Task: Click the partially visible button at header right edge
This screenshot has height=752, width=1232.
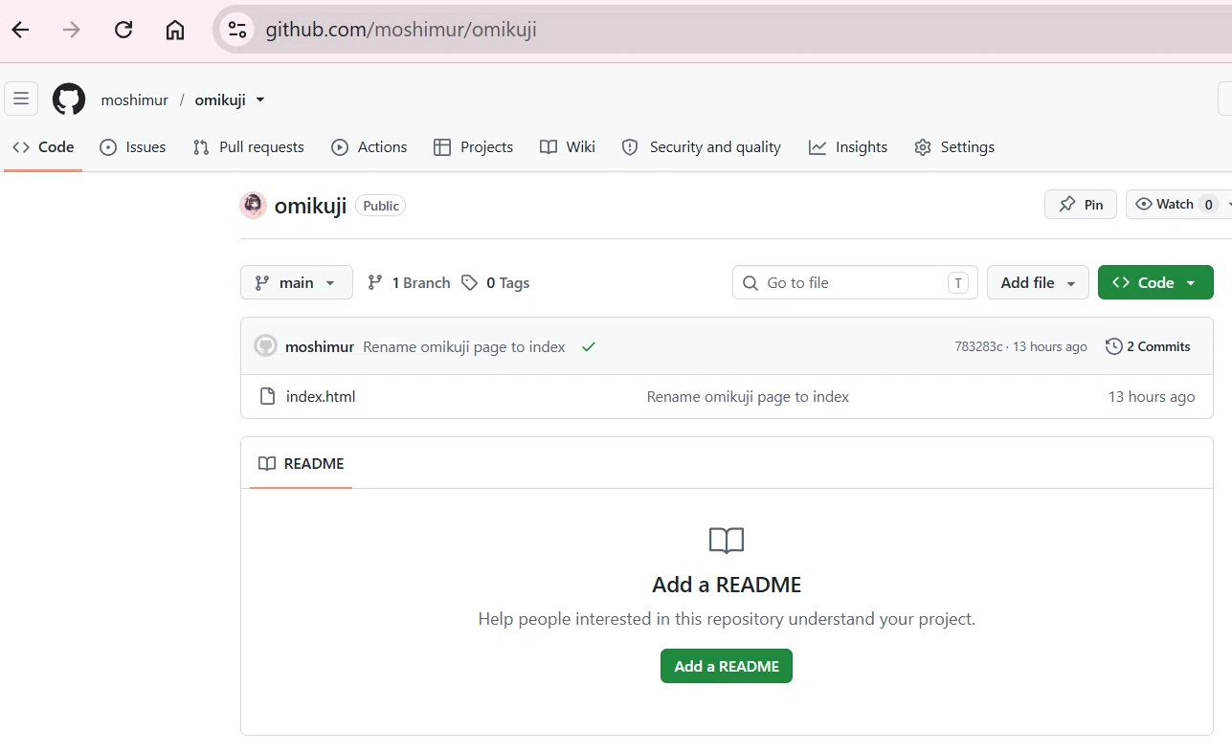Action: point(1224,99)
